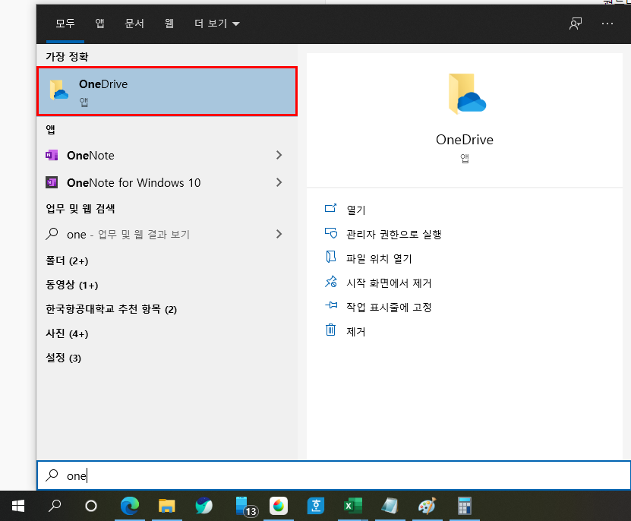
Task: Switch to the 문서 tab
Action: (x=134, y=24)
